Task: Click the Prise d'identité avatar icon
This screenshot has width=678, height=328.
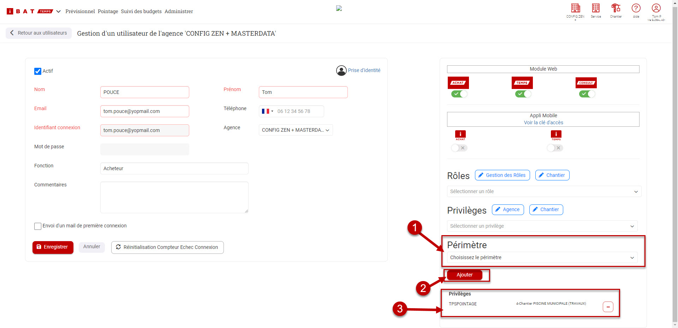Action: [x=341, y=71]
